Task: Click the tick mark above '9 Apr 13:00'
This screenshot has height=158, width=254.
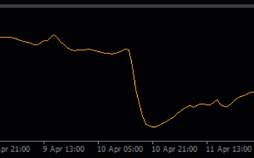Action: click(44, 142)
